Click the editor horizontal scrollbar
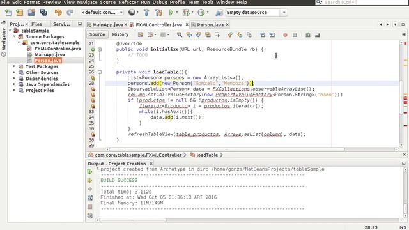This screenshot has height=230, width=409. coord(227,149)
